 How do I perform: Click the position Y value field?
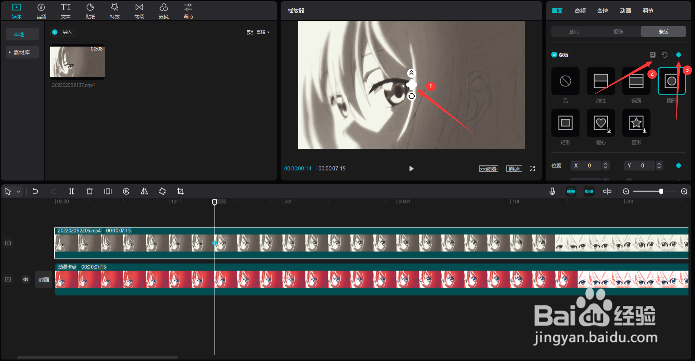[639, 165]
